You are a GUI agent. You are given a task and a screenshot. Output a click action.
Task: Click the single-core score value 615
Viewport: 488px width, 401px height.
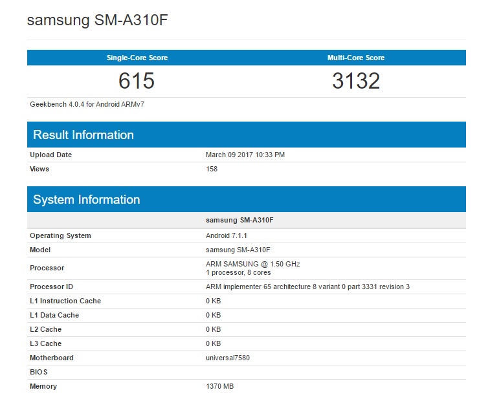[x=137, y=81]
